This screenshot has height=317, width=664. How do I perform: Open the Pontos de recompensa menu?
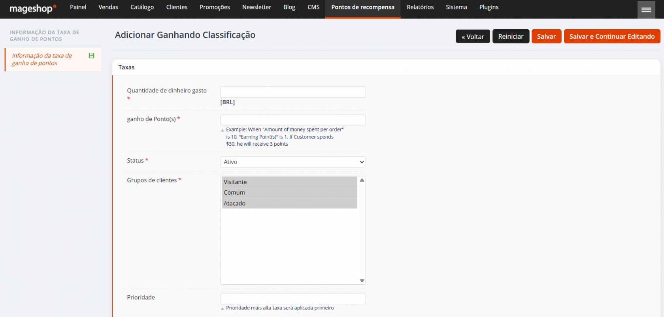point(363,8)
